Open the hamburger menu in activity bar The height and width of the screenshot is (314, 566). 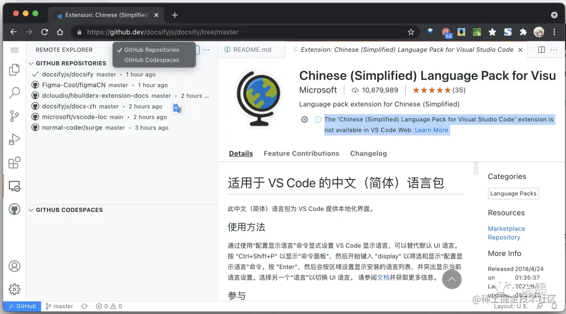pos(15,50)
